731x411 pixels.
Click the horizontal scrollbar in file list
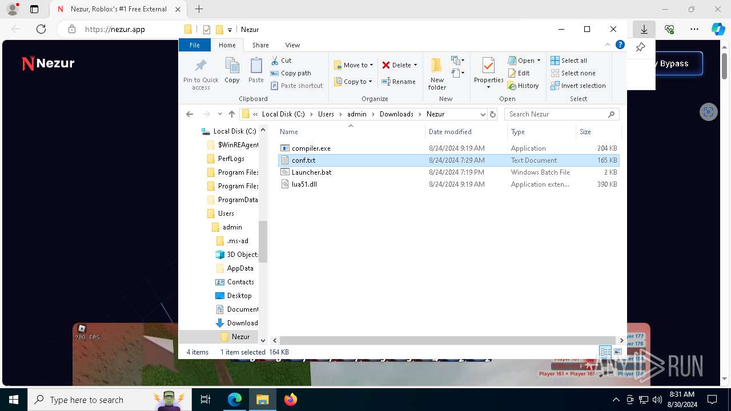[x=447, y=340]
